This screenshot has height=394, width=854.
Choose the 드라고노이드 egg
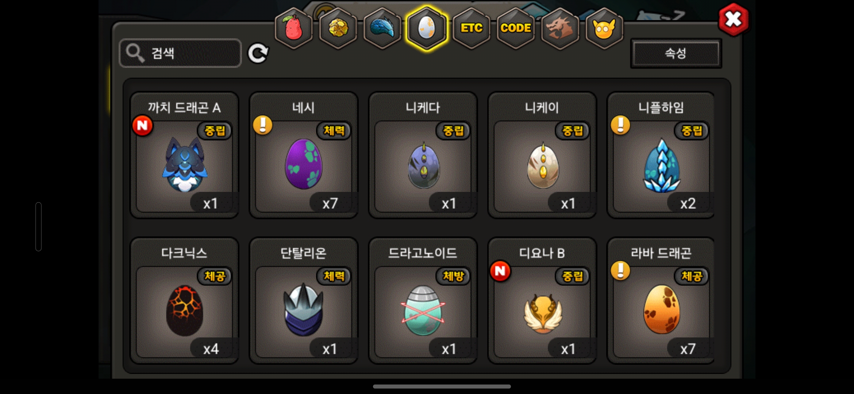click(423, 301)
